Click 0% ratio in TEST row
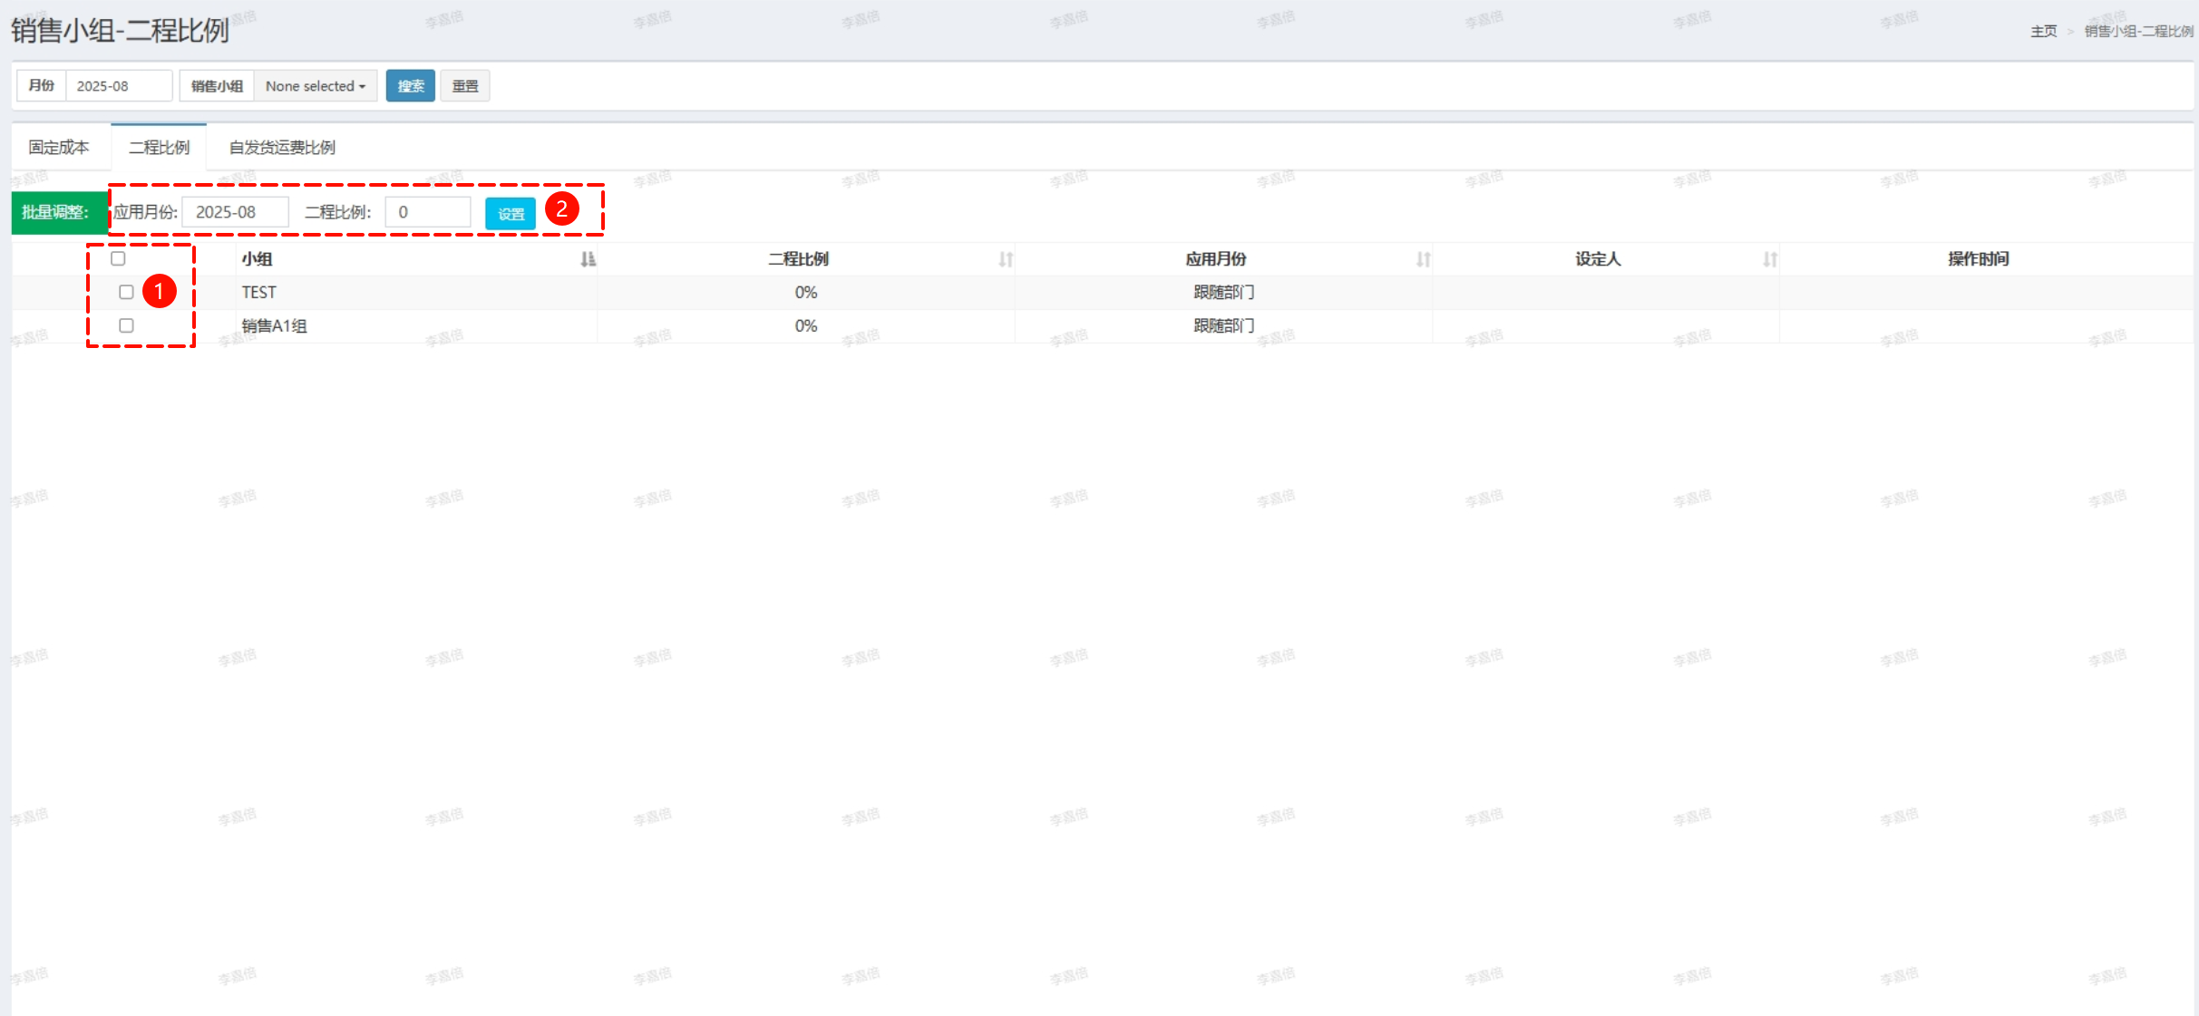2199x1016 pixels. click(x=806, y=292)
